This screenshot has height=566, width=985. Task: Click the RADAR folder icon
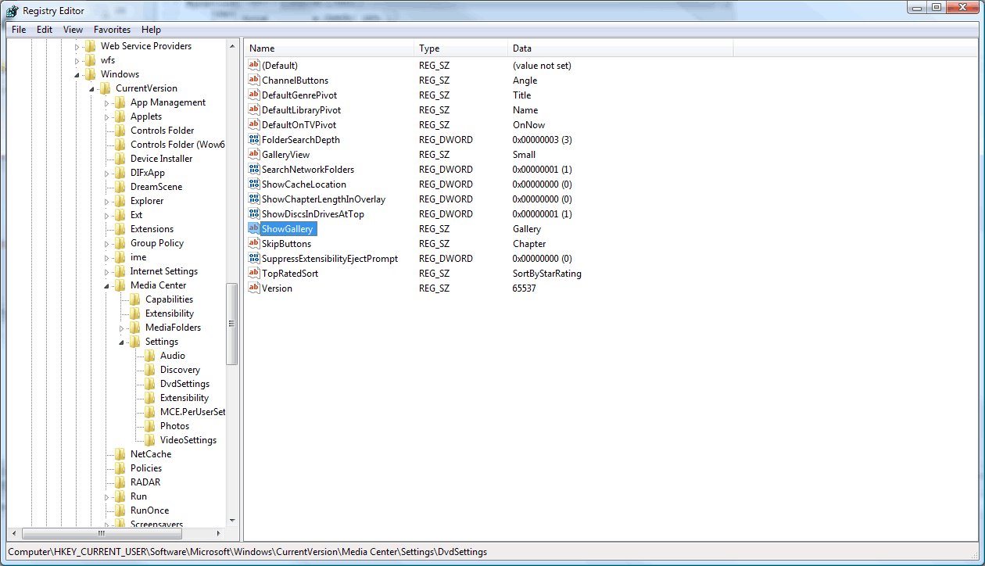pos(120,482)
